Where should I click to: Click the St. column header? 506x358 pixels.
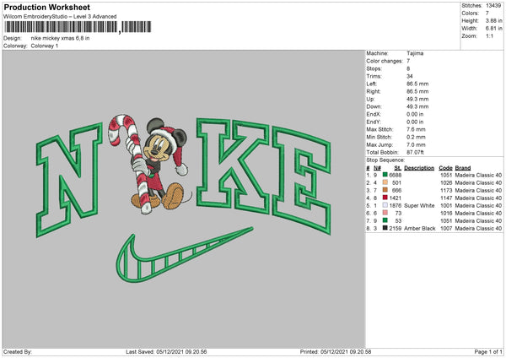[x=398, y=168]
